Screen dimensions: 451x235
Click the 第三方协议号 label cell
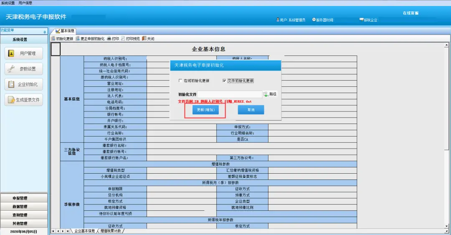[243, 158]
